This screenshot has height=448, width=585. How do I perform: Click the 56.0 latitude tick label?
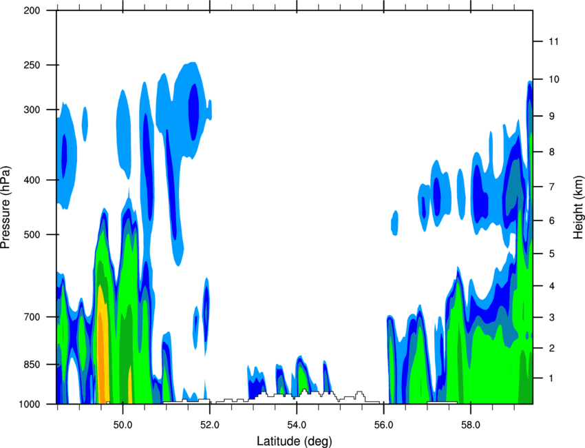383,425
